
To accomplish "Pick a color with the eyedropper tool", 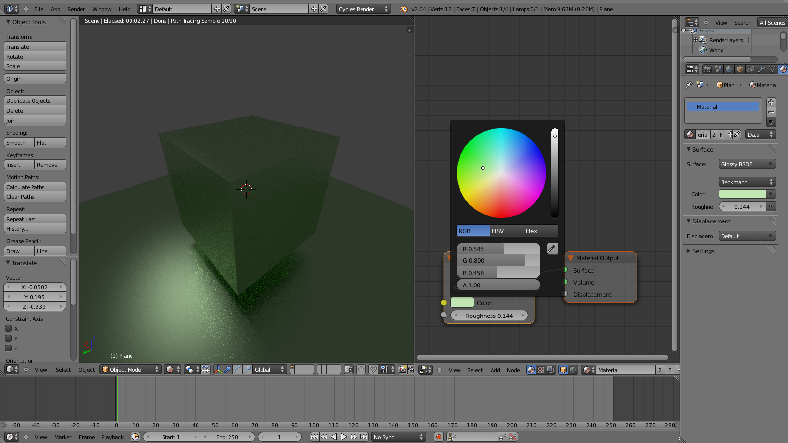I will [x=552, y=249].
